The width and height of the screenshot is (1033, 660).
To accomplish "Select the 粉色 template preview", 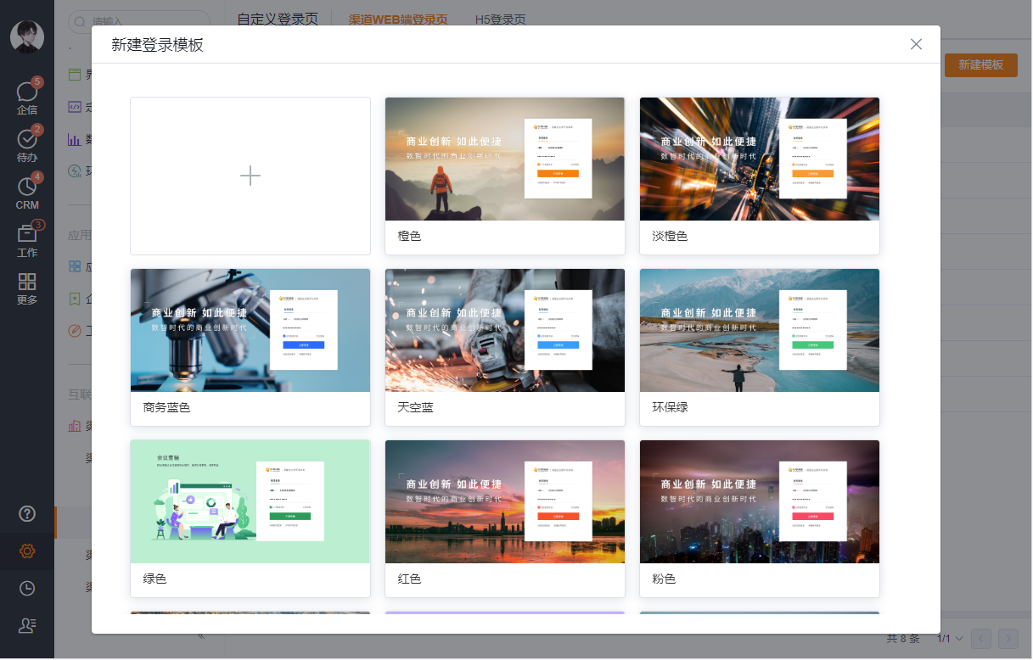I will point(760,501).
